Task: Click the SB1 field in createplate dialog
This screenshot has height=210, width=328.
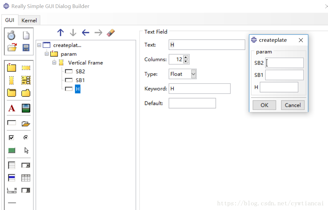Action: coord(284,75)
